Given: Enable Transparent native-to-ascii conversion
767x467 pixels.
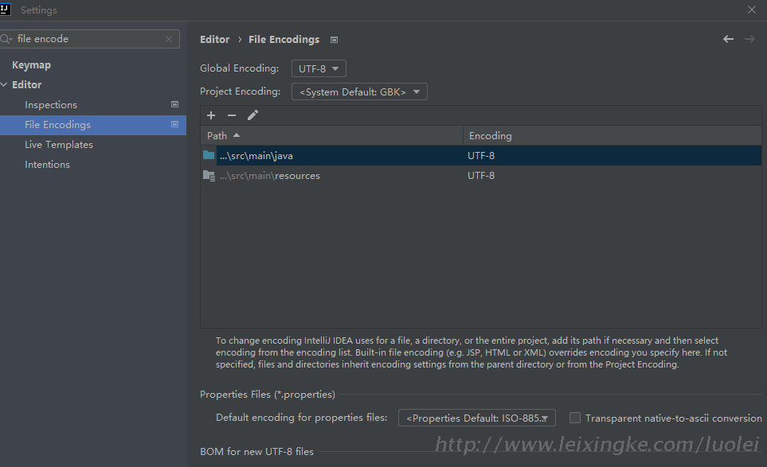Looking at the screenshot, I should (x=575, y=418).
